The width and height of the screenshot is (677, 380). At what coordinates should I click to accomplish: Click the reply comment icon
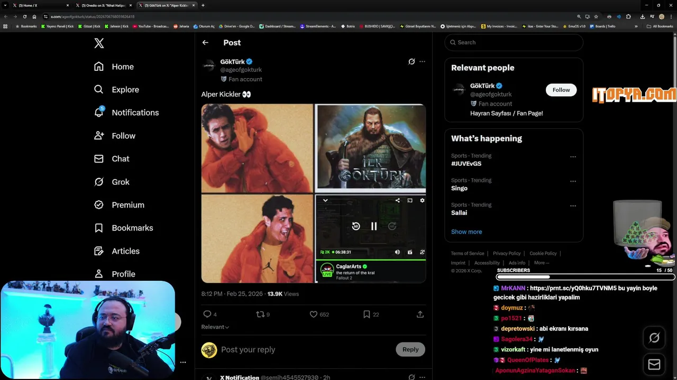coord(207,314)
